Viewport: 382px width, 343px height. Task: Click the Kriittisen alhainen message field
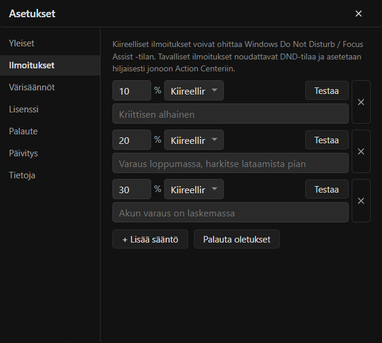click(x=230, y=114)
